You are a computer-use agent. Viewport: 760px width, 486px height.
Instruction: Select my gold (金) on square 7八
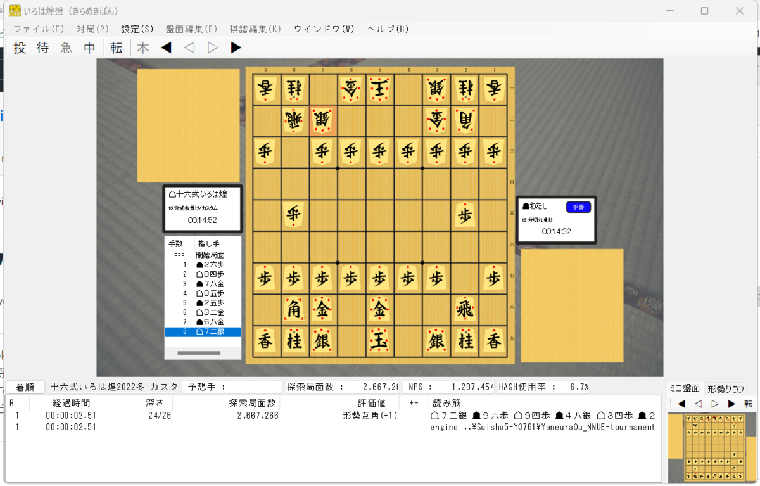pyautogui.click(x=323, y=309)
